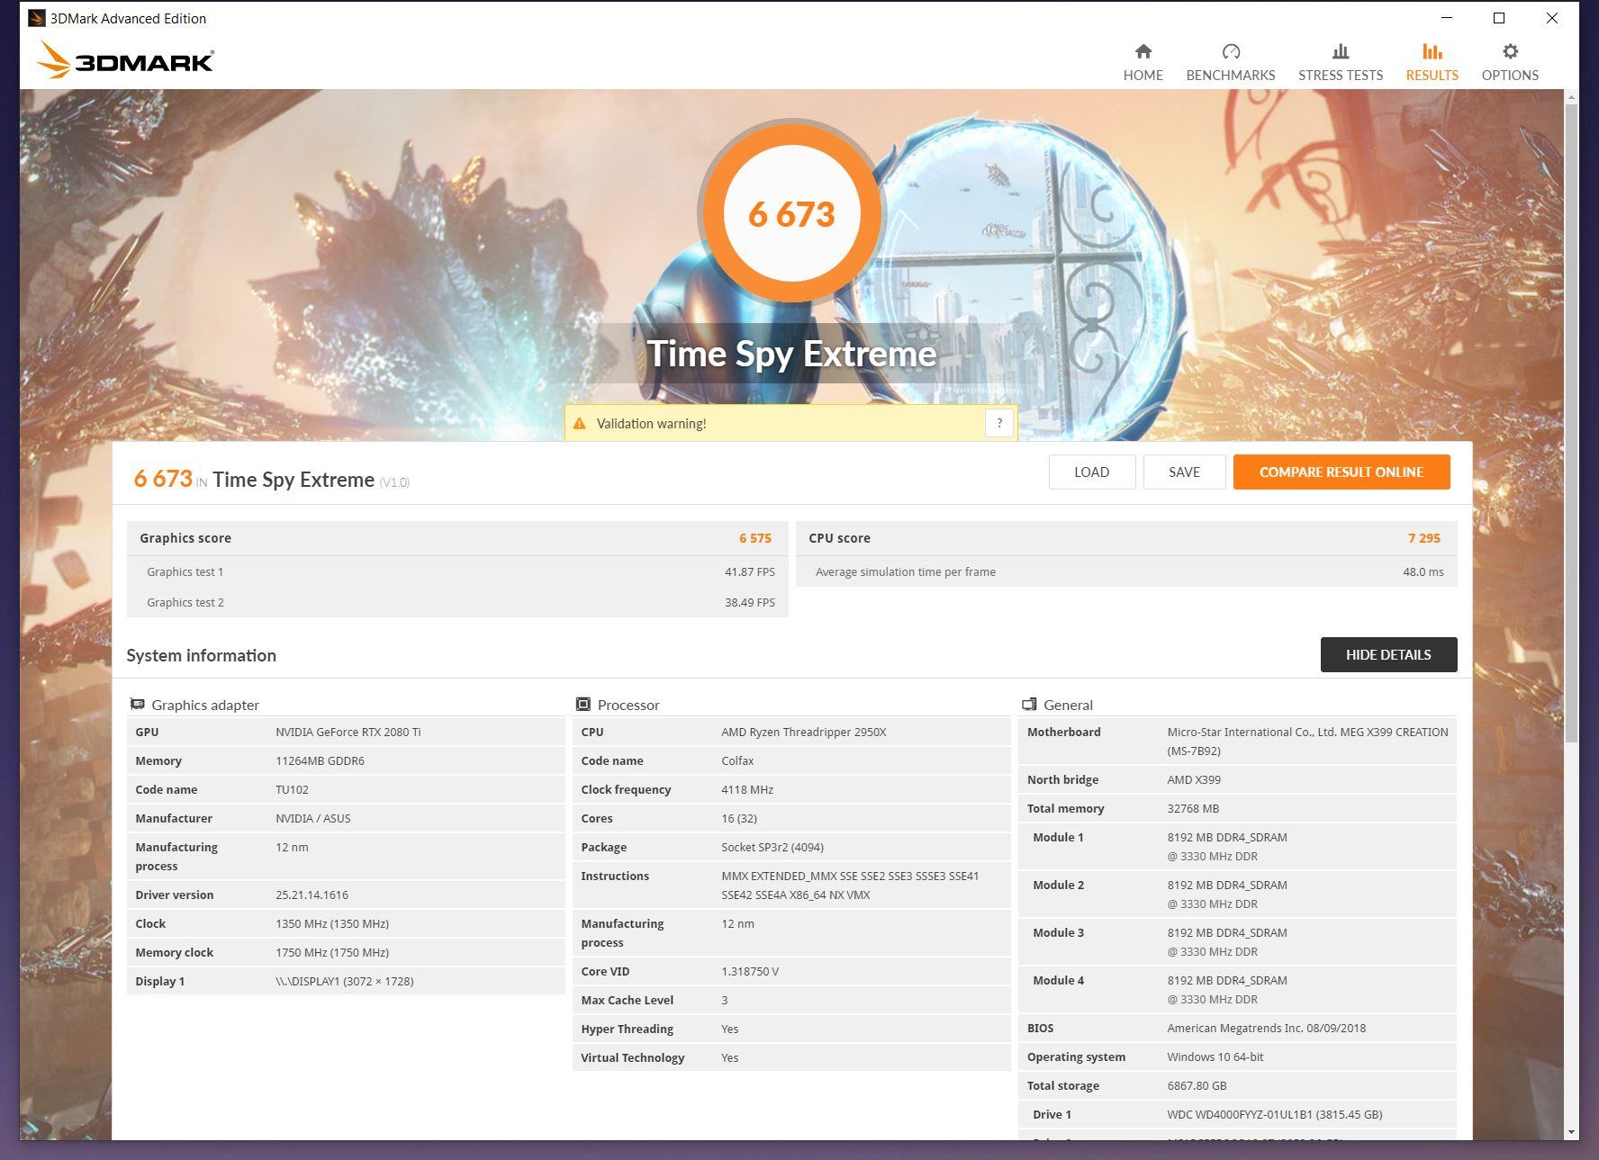The height and width of the screenshot is (1160, 1599).
Task: Click the scrollbar up arrow
Action: point(1571,96)
